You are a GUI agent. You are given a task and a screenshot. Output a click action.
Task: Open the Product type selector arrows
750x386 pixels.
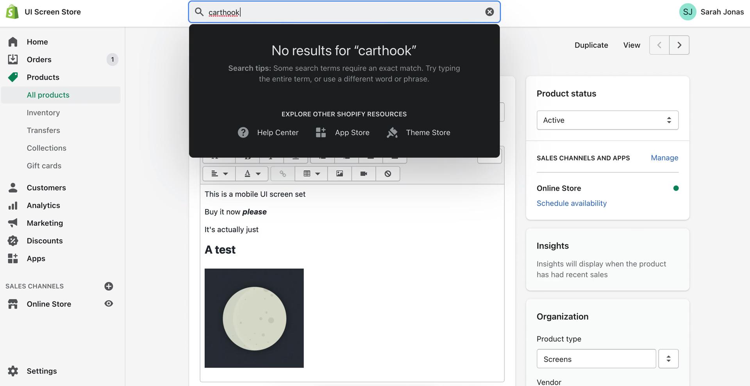click(x=668, y=359)
